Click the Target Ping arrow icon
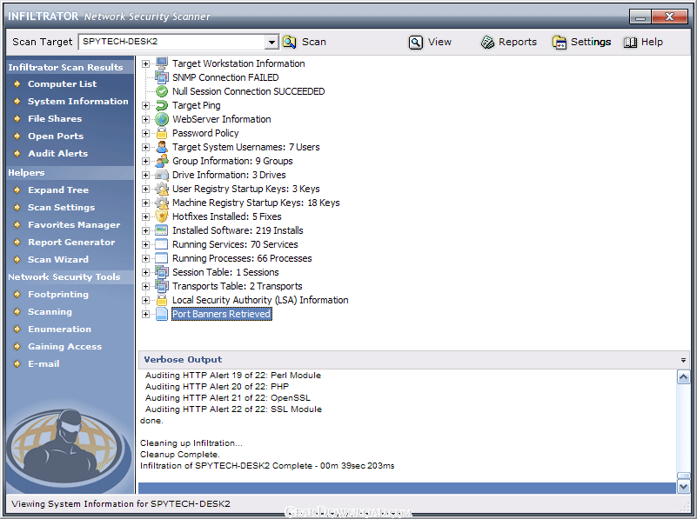 click(x=162, y=105)
